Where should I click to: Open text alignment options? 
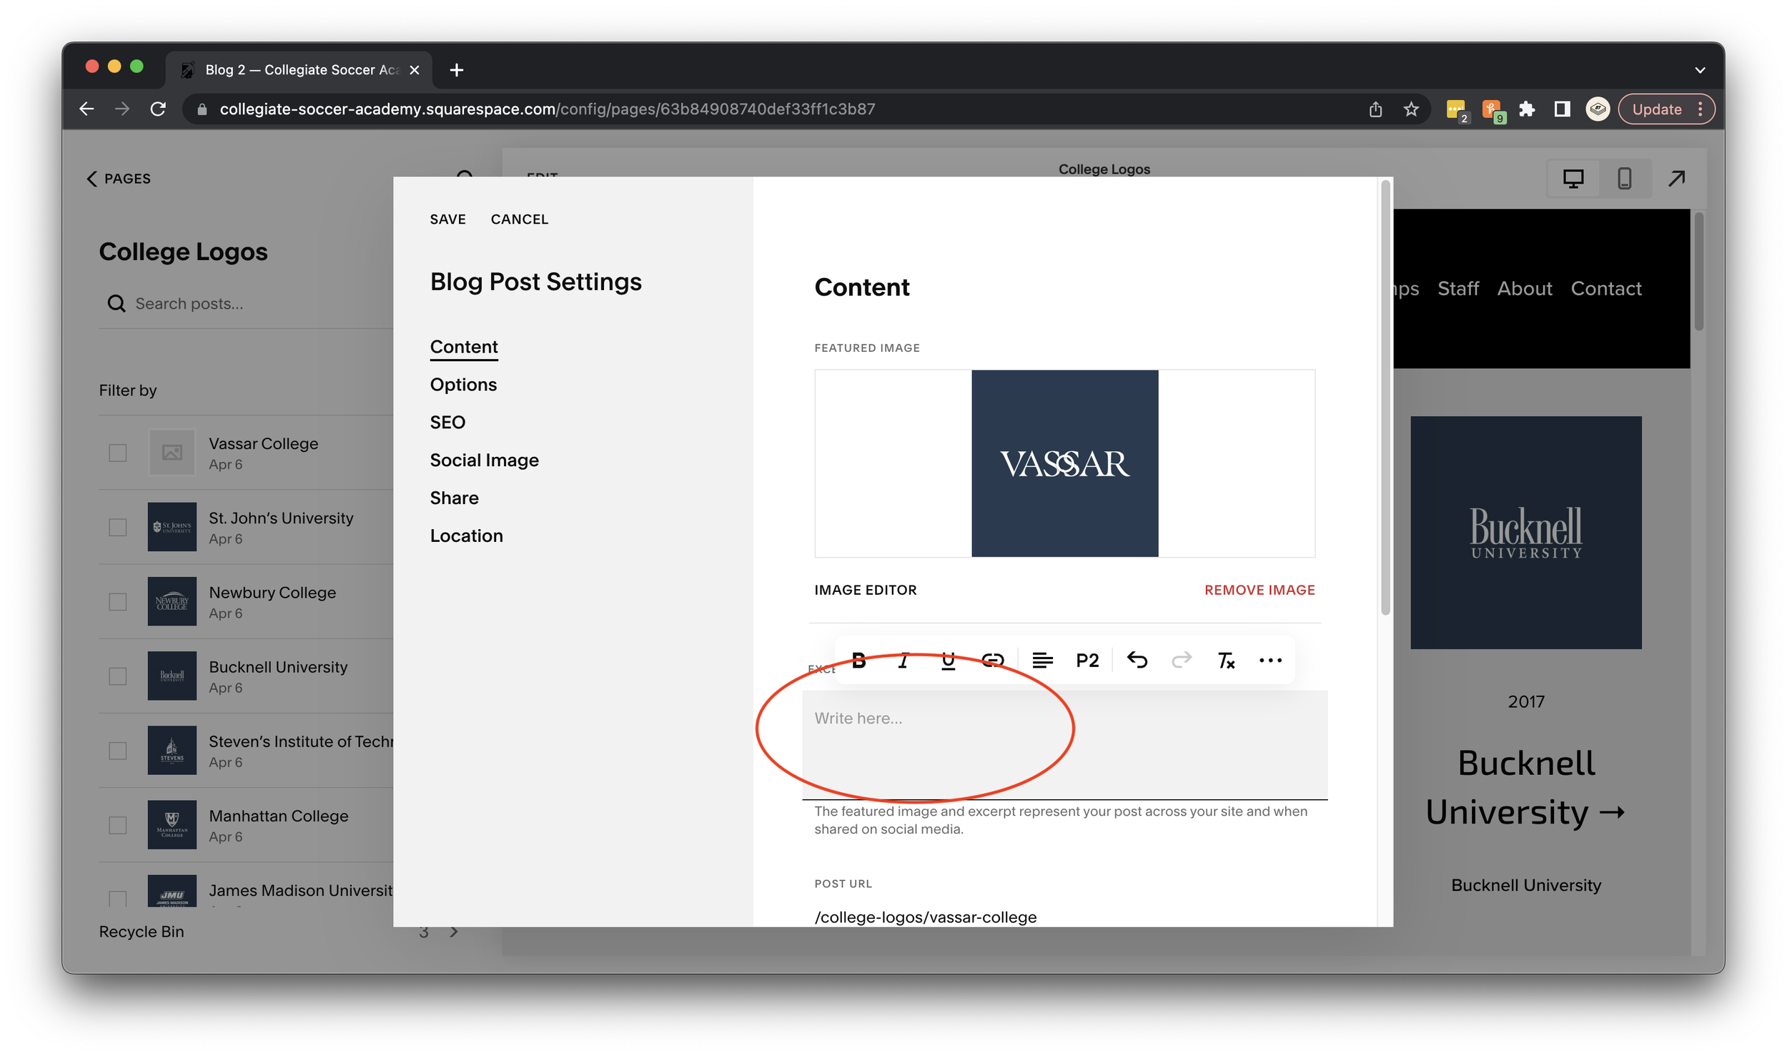click(x=1042, y=661)
